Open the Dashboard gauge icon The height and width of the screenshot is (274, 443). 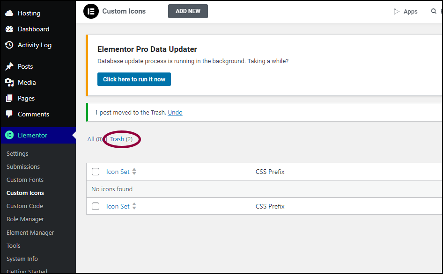click(x=9, y=29)
